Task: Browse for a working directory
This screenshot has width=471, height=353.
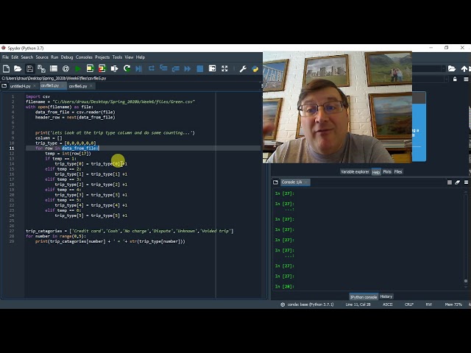Action: pyautogui.click(x=451, y=68)
